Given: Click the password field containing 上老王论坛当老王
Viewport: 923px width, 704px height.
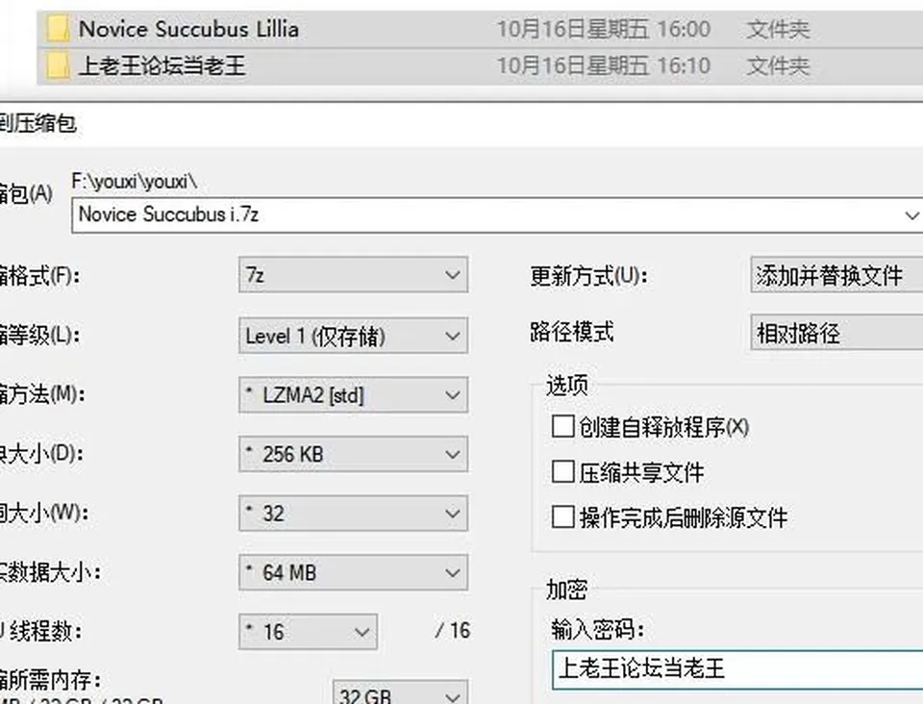Looking at the screenshot, I should (737, 670).
